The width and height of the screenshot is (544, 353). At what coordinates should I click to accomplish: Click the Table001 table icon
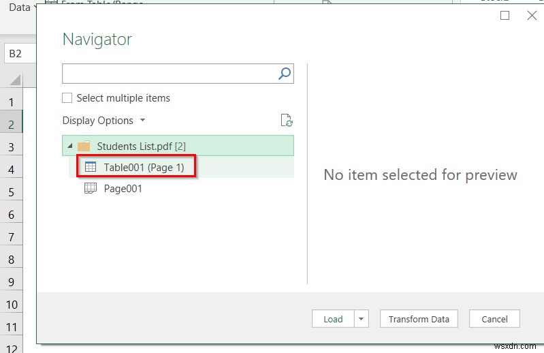[x=91, y=167]
